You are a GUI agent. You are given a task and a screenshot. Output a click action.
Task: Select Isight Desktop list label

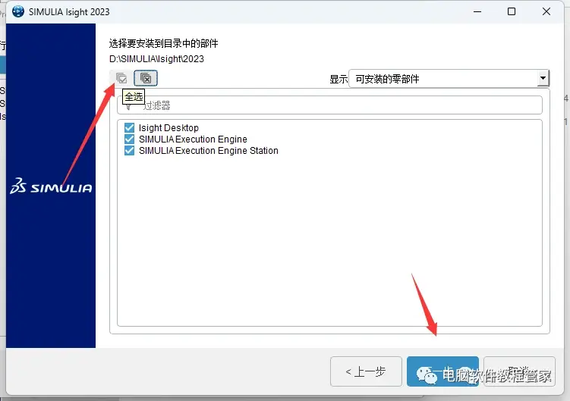168,128
